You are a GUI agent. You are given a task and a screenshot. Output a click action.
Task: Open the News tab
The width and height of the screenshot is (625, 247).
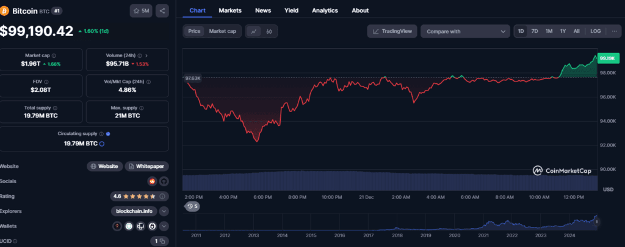(263, 11)
